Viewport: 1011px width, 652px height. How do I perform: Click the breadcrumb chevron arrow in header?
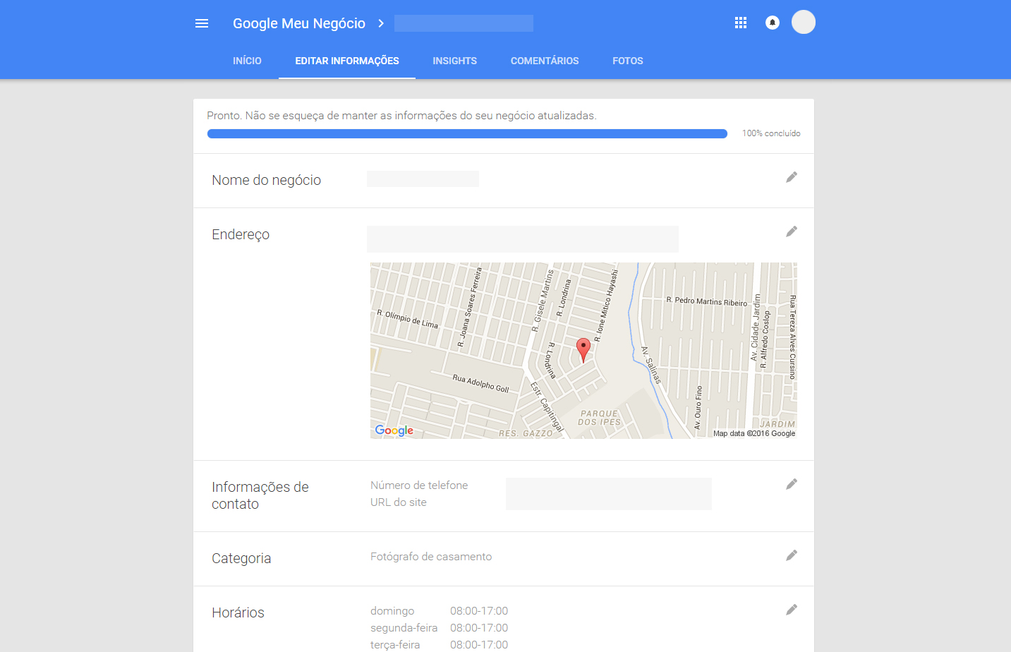click(x=381, y=23)
